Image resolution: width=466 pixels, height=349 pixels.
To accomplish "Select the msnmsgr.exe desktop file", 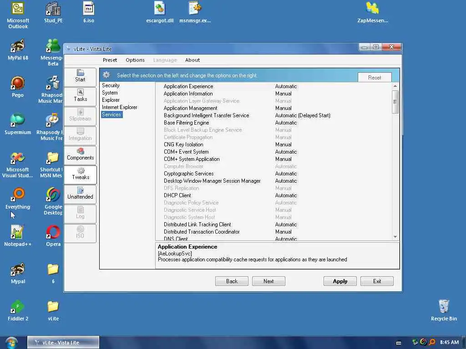I will [x=195, y=12].
